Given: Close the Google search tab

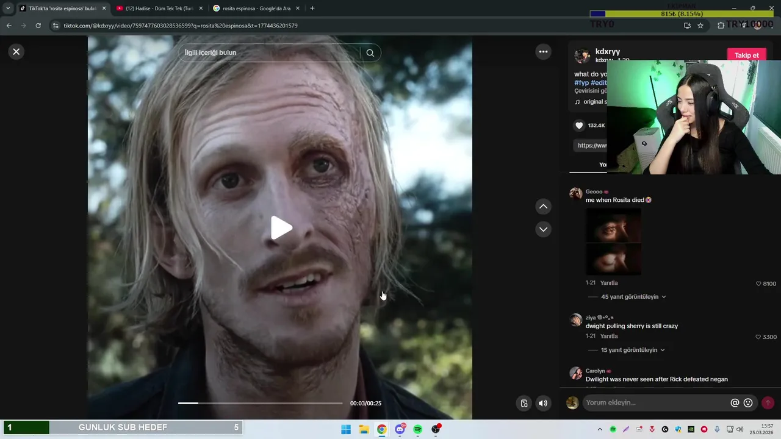Looking at the screenshot, I should (x=297, y=9).
